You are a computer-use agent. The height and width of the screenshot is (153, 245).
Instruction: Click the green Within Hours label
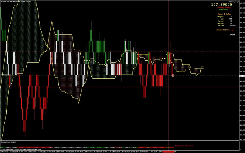point(224,9)
